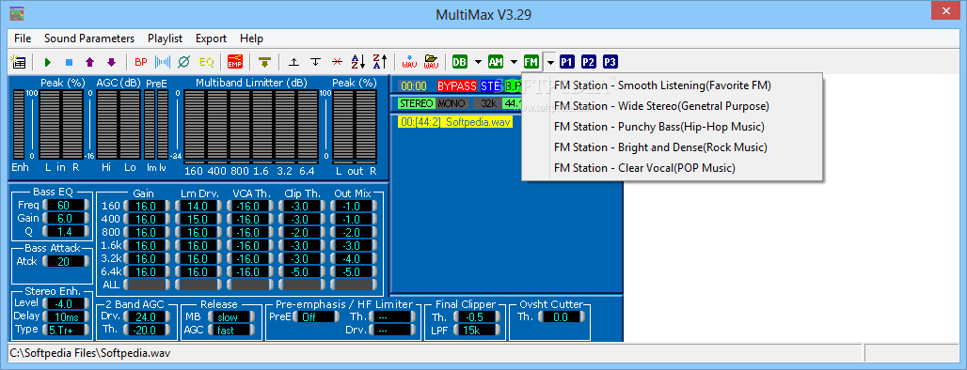Toggle the red BP bypass toolbar icon
The width and height of the screenshot is (967, 370).
[x=141, y=62]
